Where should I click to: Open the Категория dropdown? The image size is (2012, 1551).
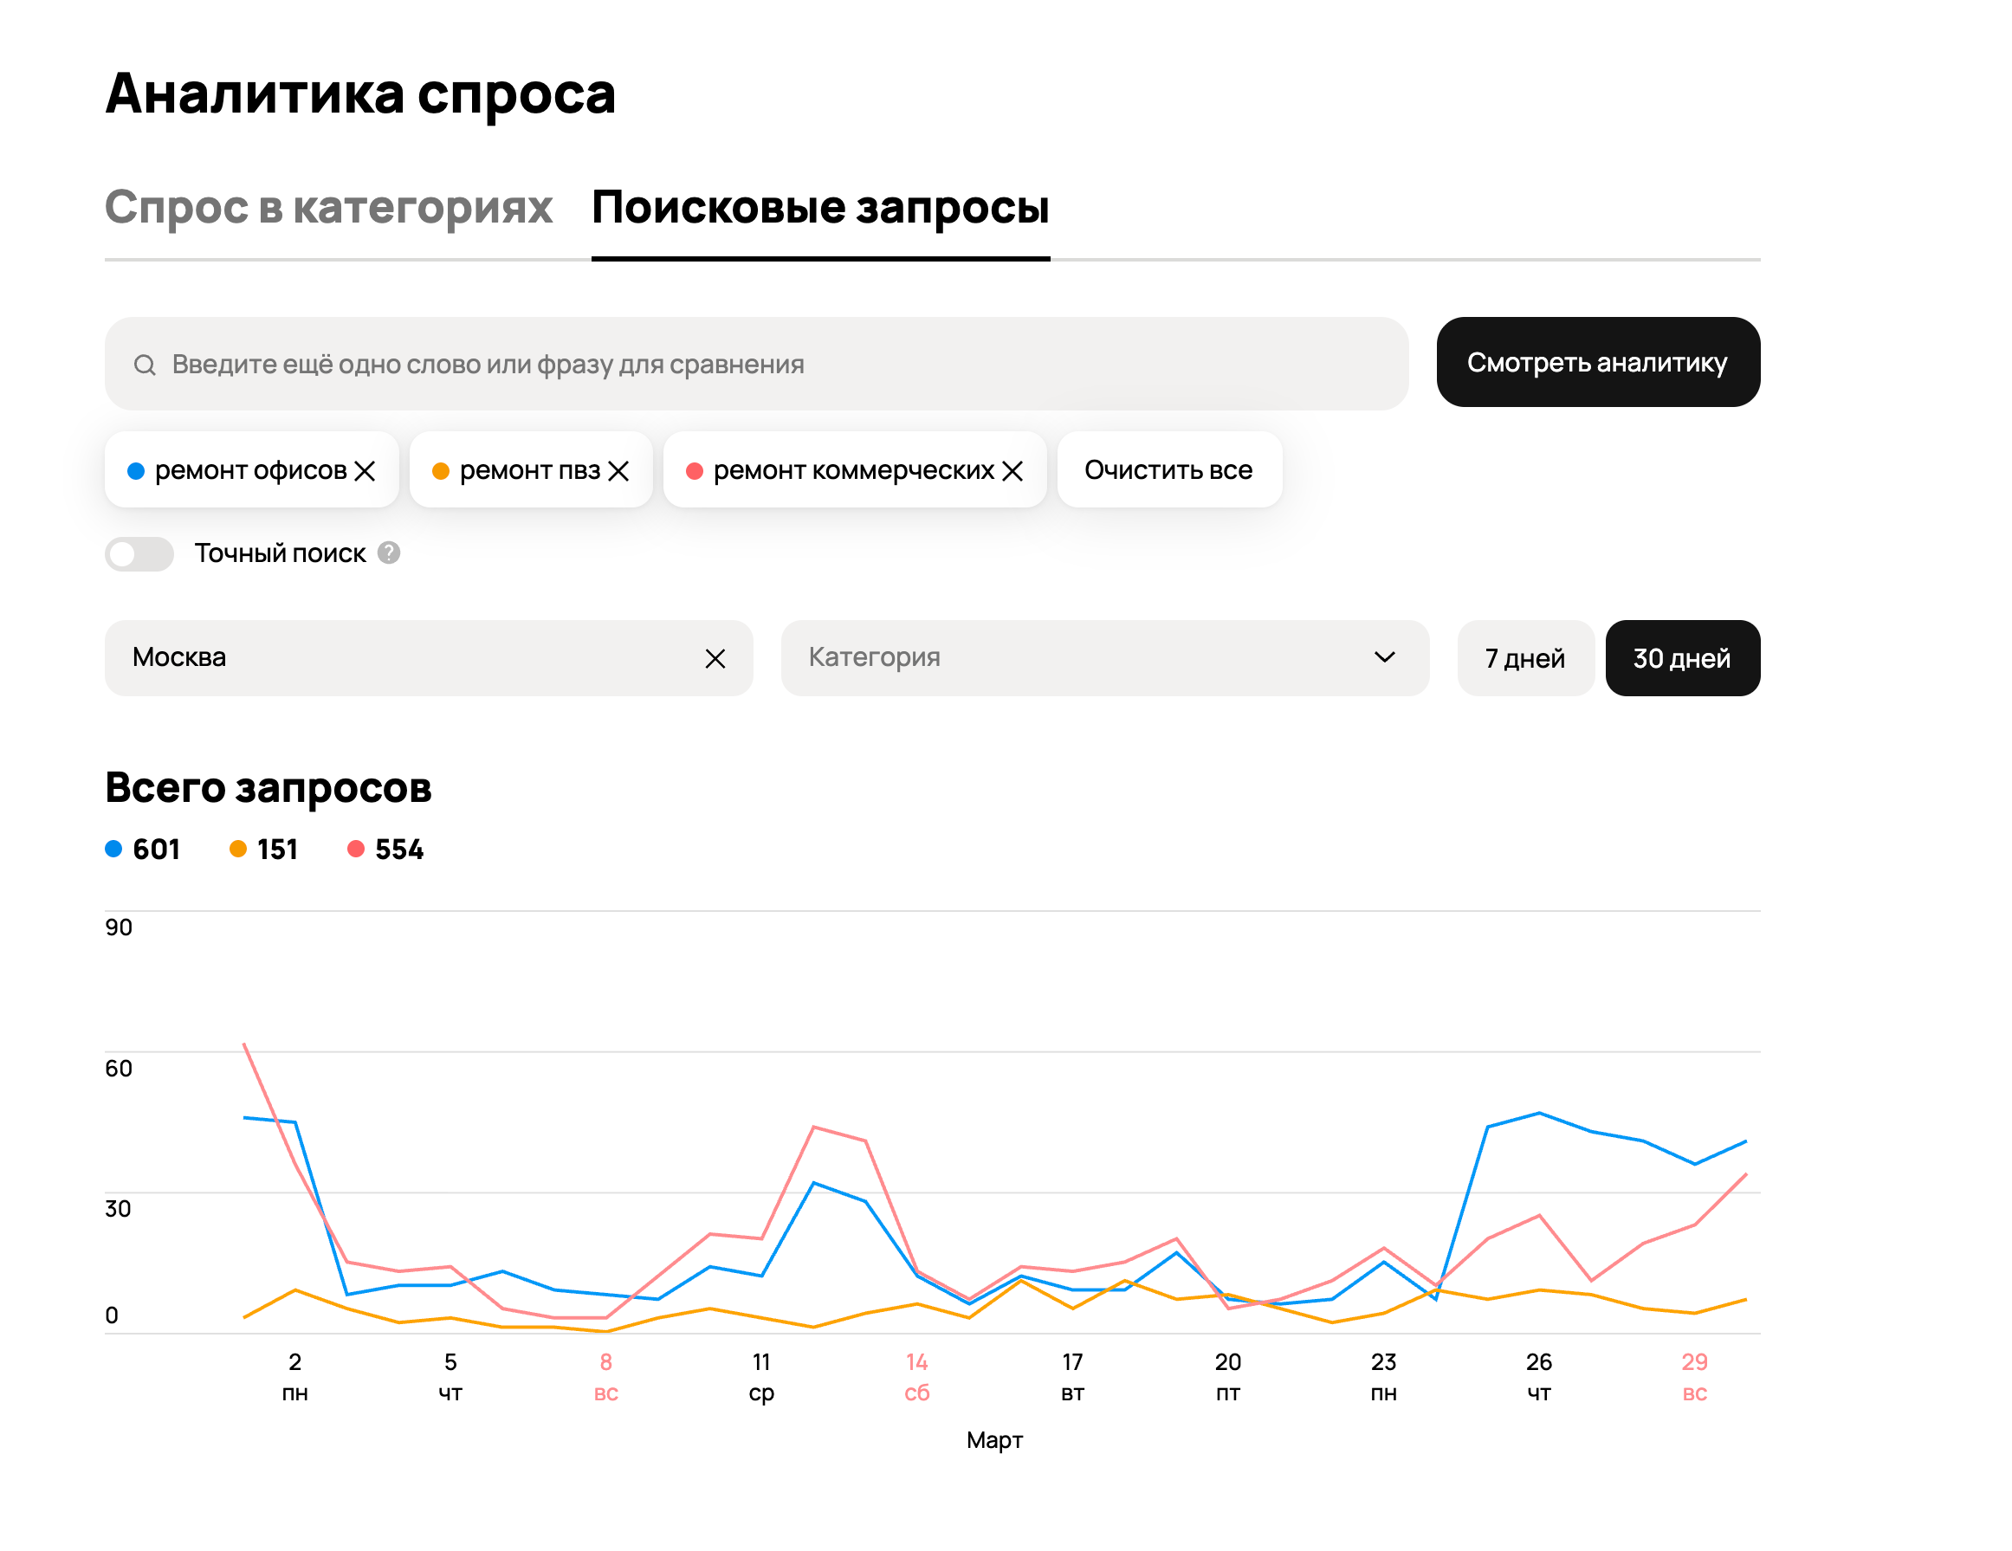(1059, 657)
